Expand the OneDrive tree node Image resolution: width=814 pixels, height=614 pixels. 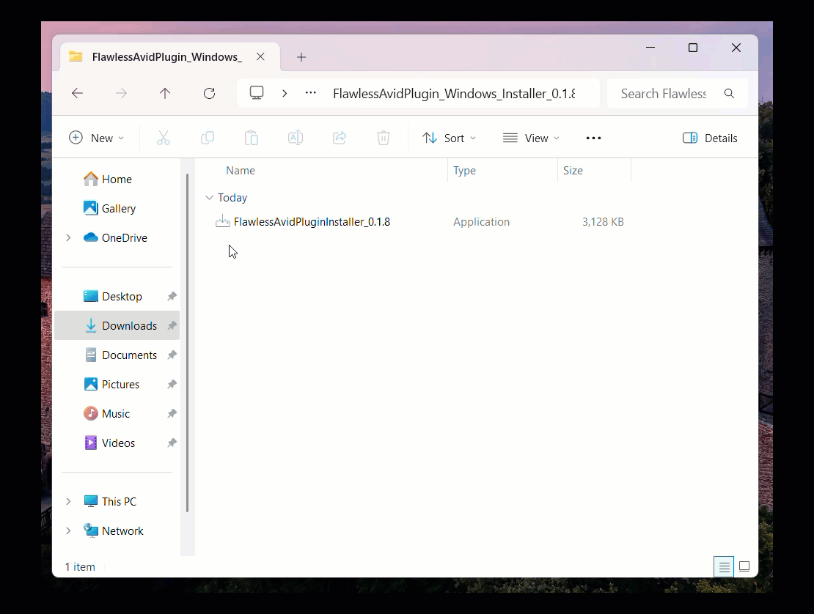pyautogui.click(x=68, y=237)
